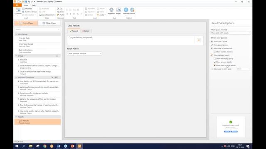Image resolution: width=266 pixels, height=149 pixels.
Task: Open the Finish Action dropdown
Action: (84, 53)
